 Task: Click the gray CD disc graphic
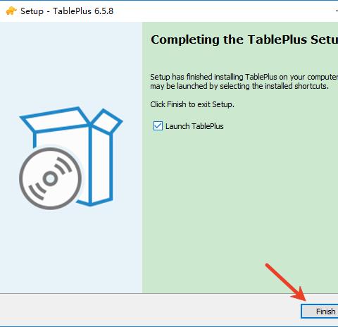click(x=51, y=178)
